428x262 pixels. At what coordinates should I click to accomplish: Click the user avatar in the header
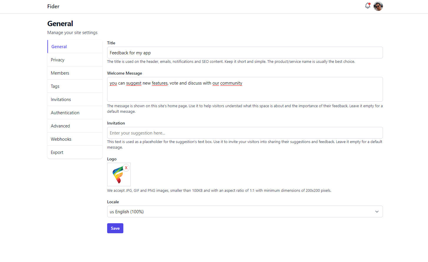click(378, 6)
